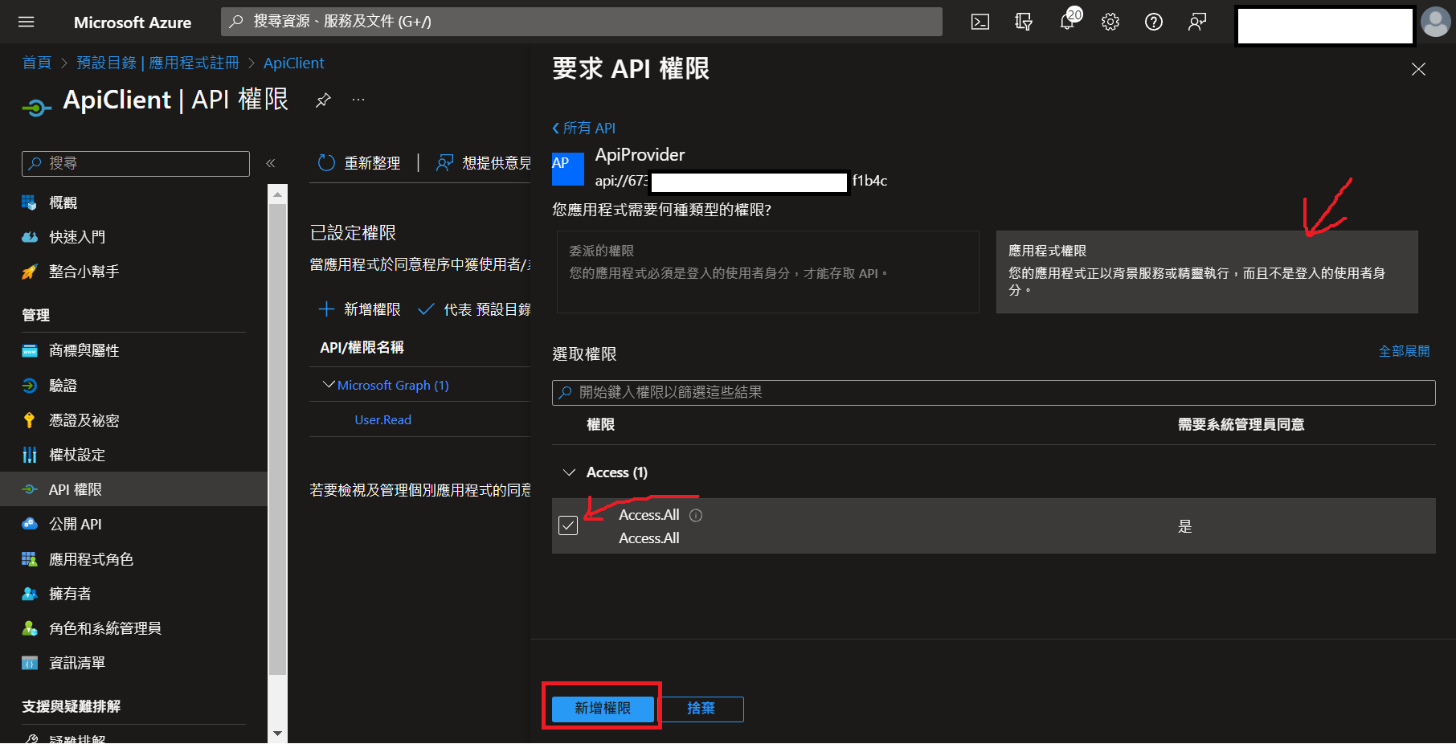The image size is (1456, 744).
Task: Click the sidebar scrollbar up arrow
Action: coord(277,194)
